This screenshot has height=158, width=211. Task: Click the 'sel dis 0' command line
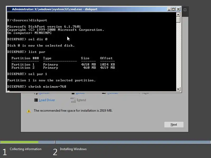[27, 39]
